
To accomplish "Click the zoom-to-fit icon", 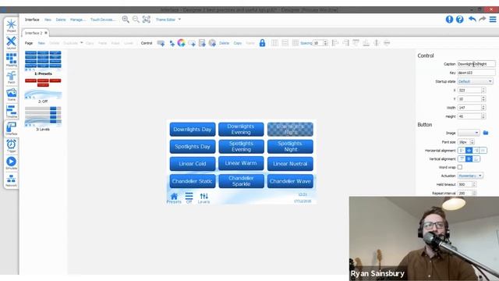I will coord(147,20).
